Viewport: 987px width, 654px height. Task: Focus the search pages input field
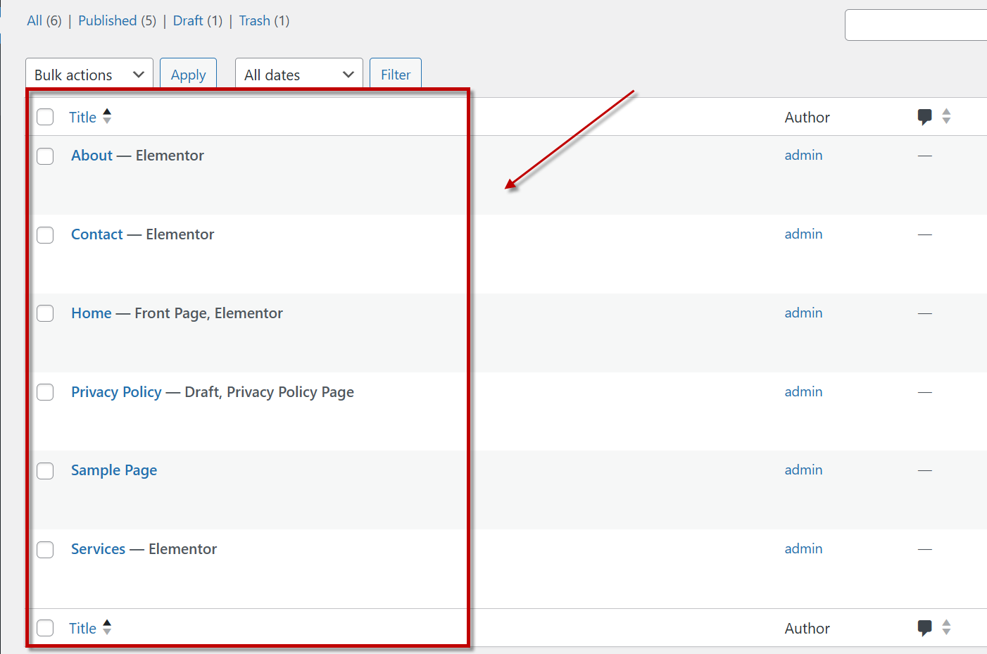[915, 25]
